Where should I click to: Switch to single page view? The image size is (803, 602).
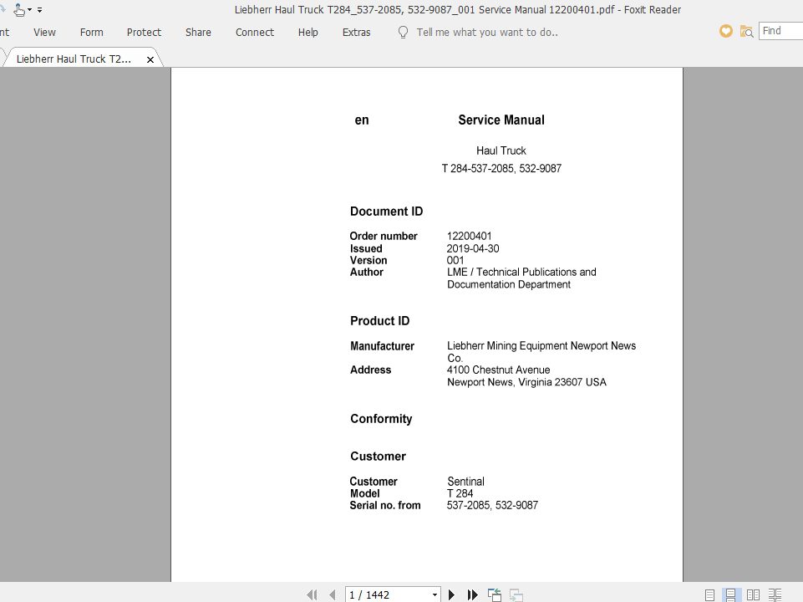709,594
